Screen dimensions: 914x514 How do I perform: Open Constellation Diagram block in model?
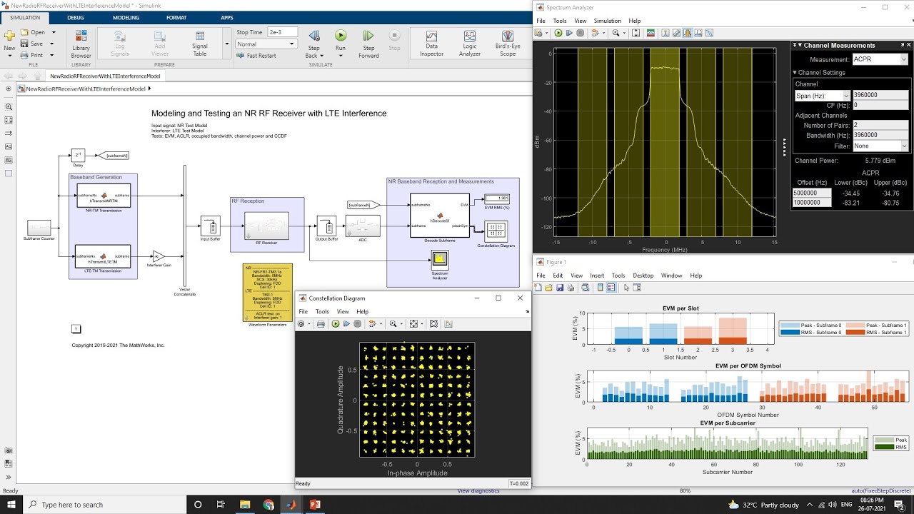click(496, 231)
